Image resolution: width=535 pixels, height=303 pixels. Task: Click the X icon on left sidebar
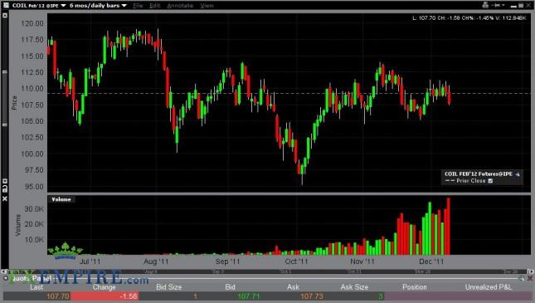click(x=5, y=198)
